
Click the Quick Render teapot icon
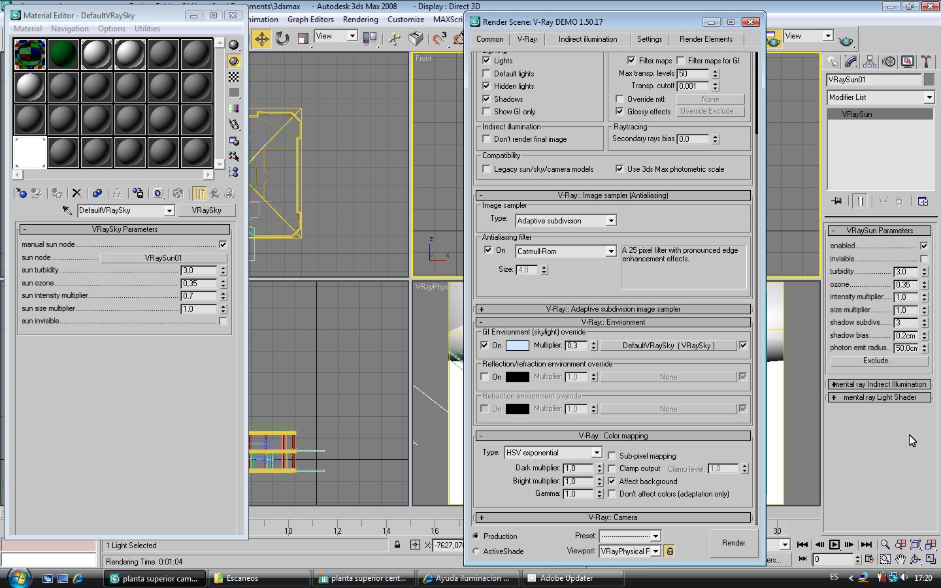click(x=846, y=41)
